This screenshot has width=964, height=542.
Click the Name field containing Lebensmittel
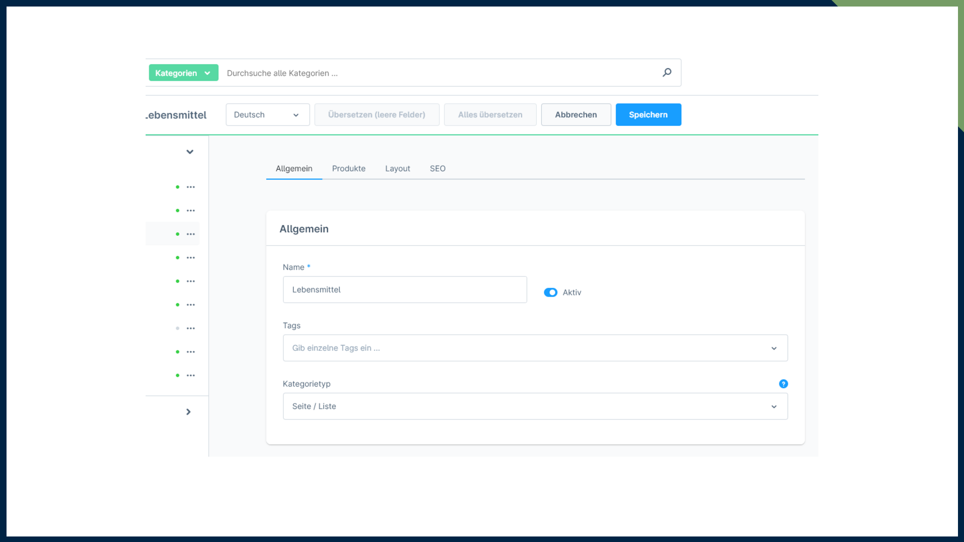click(x=404, y=290)
